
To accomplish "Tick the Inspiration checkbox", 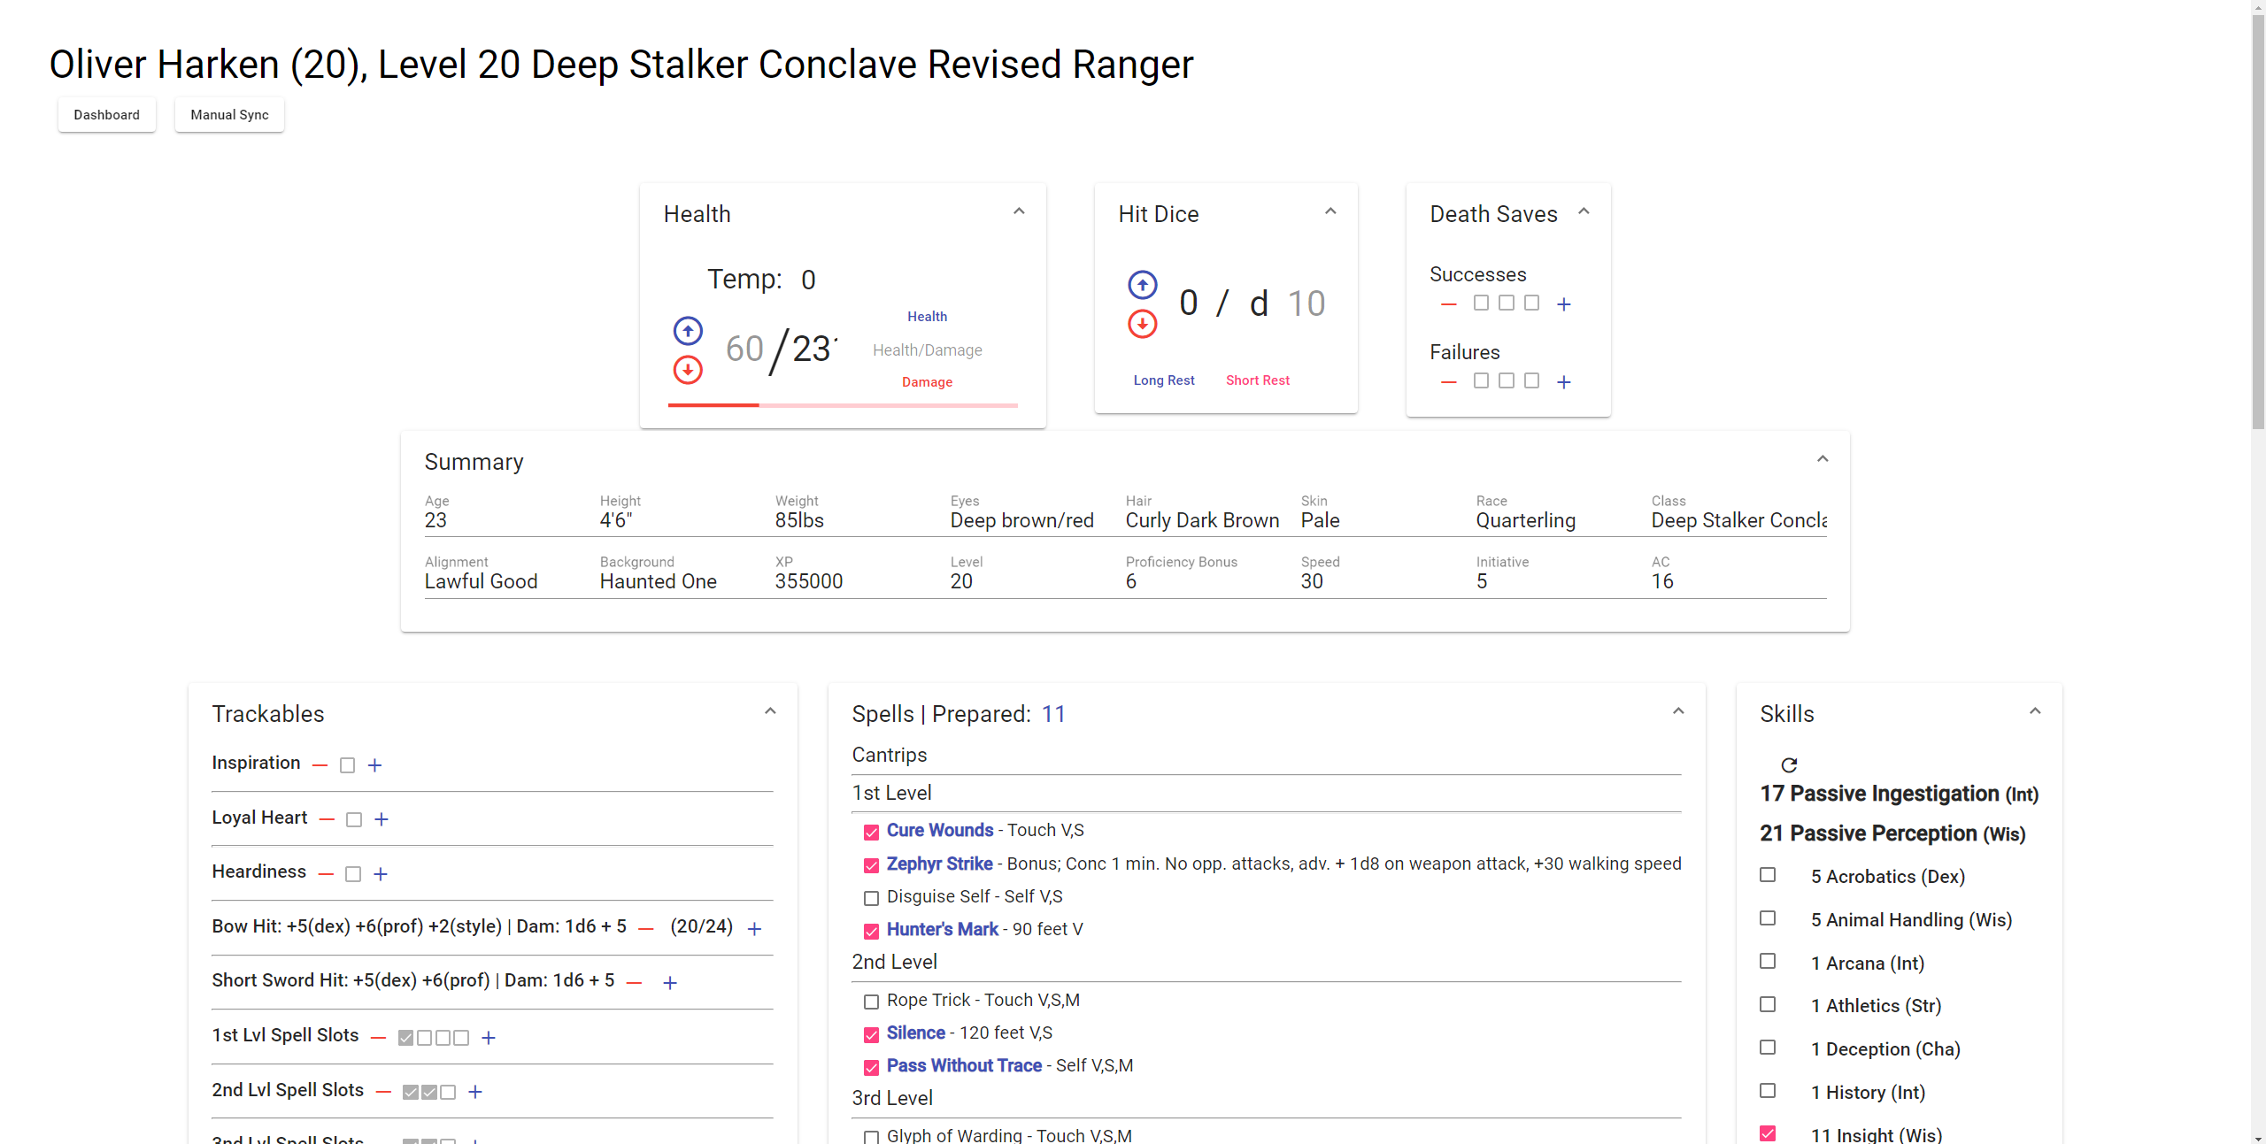I will coord(348,765).
